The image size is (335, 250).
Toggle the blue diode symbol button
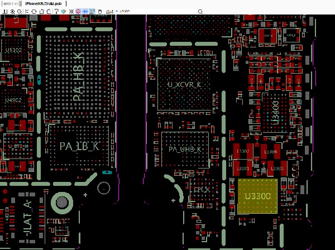click(x=85, y=11)
